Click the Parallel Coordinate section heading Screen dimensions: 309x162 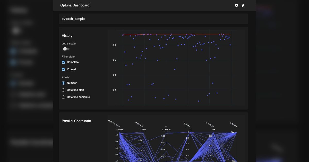pyautogui.click(x=76, y=121)
